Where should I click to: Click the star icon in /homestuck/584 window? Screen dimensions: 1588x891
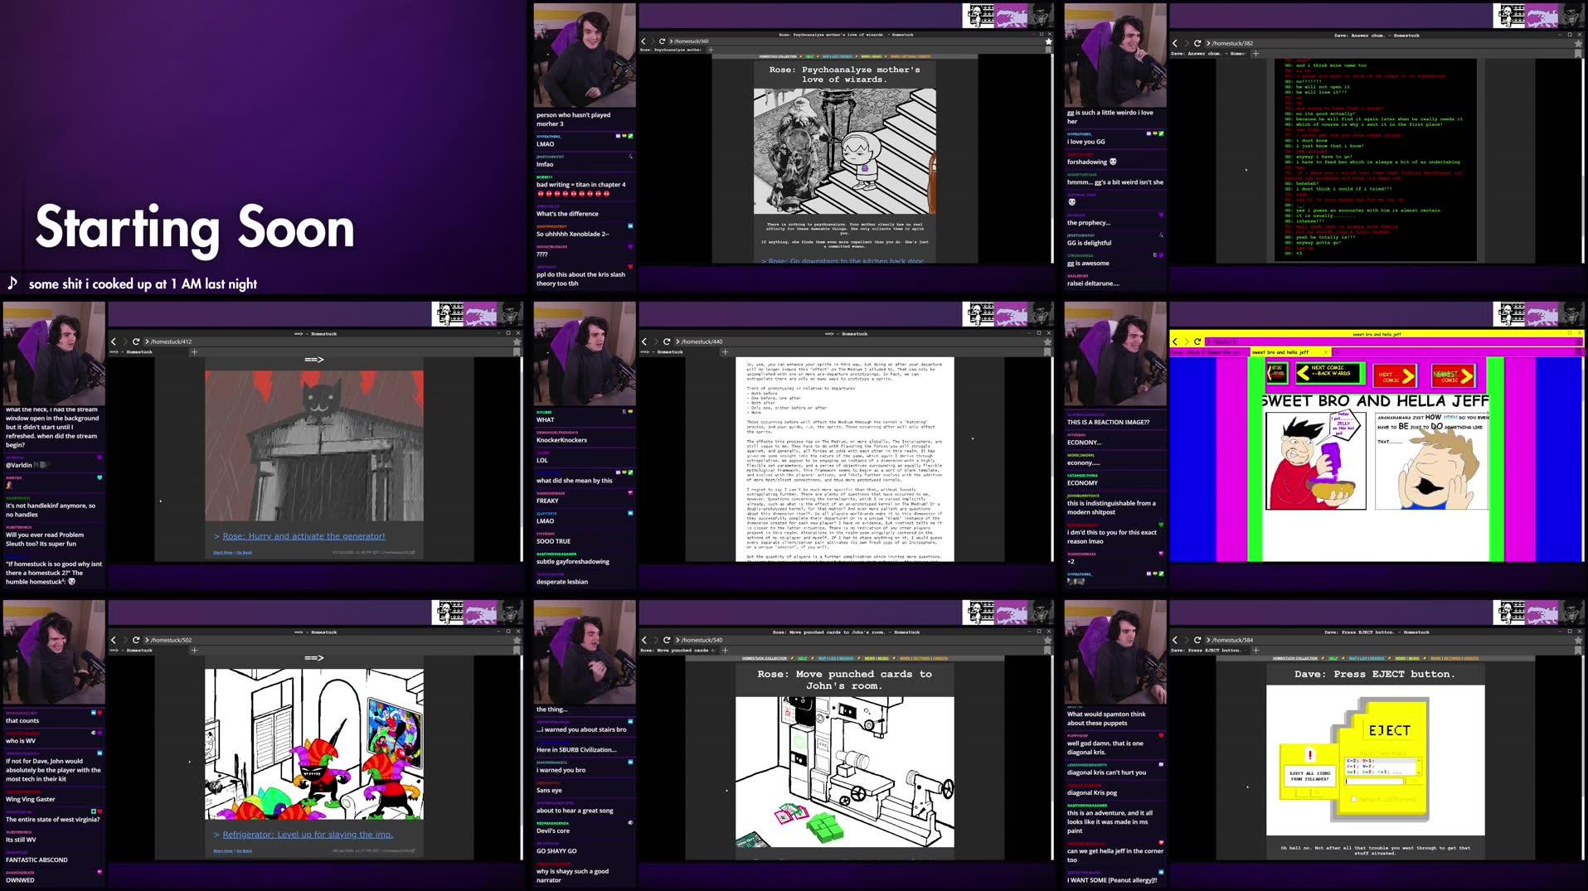tap(1579, 640)
